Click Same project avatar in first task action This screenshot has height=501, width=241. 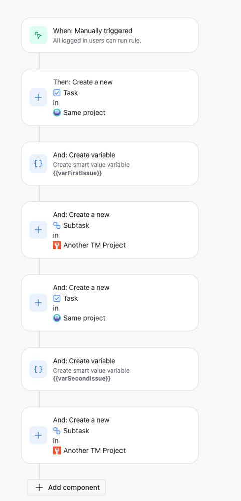(57, 113)
